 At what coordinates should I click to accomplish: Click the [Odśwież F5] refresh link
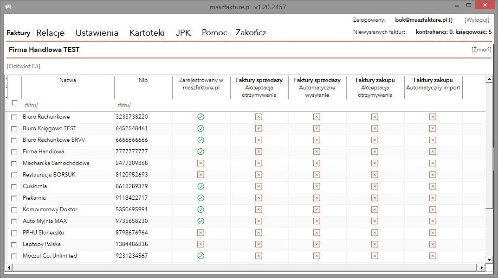click(24, 66)
